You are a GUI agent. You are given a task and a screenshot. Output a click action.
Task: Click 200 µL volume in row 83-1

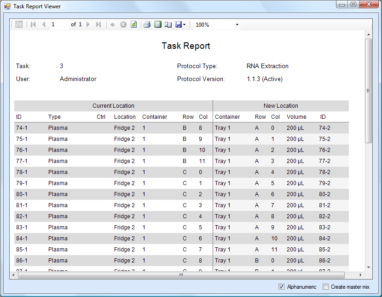(295, 227)
